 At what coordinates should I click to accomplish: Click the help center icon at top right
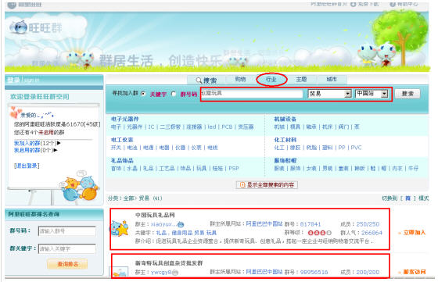coord(393,4)
